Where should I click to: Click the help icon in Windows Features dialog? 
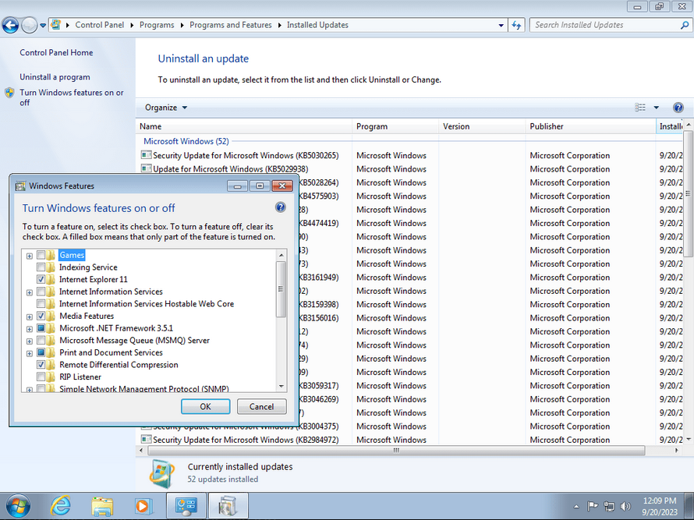[x=281, y=207]
